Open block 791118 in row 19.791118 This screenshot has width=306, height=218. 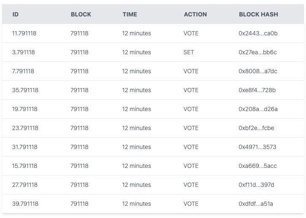coord(80,109)
